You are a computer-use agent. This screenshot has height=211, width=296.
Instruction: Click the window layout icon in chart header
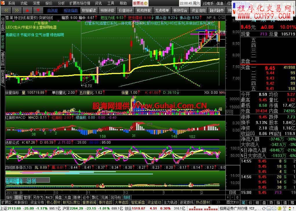click(223, 18)
